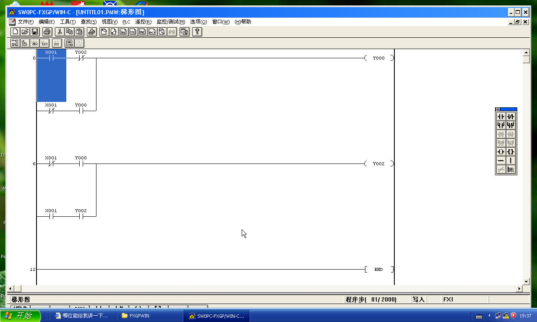Click the 'abc' find element name icon
The width and height of the screenshot is (537, 322).
[x=123, y=32]
